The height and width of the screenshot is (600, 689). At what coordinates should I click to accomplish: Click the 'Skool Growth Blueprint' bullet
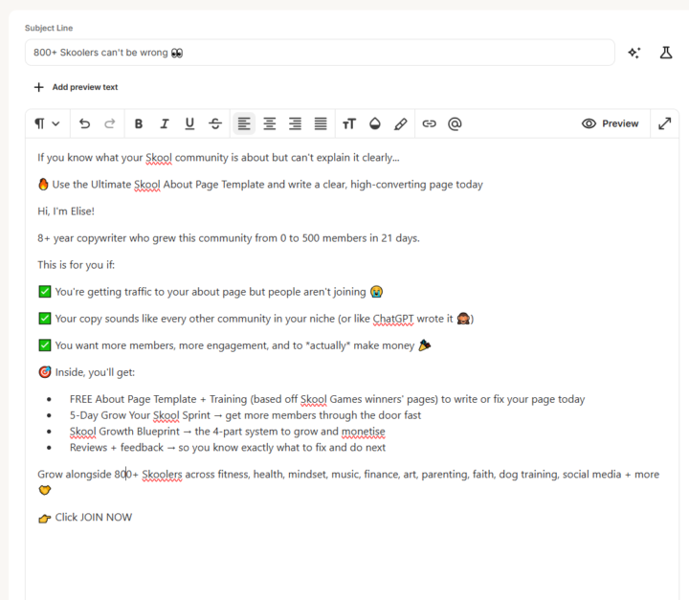point(227,432)
